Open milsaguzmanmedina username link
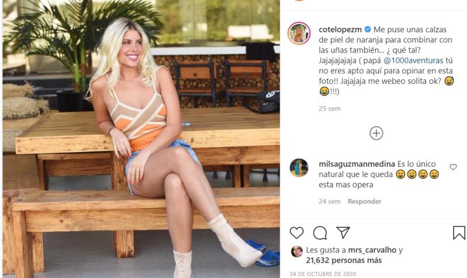This screenshot has height=278, width=467. (357, 164)
